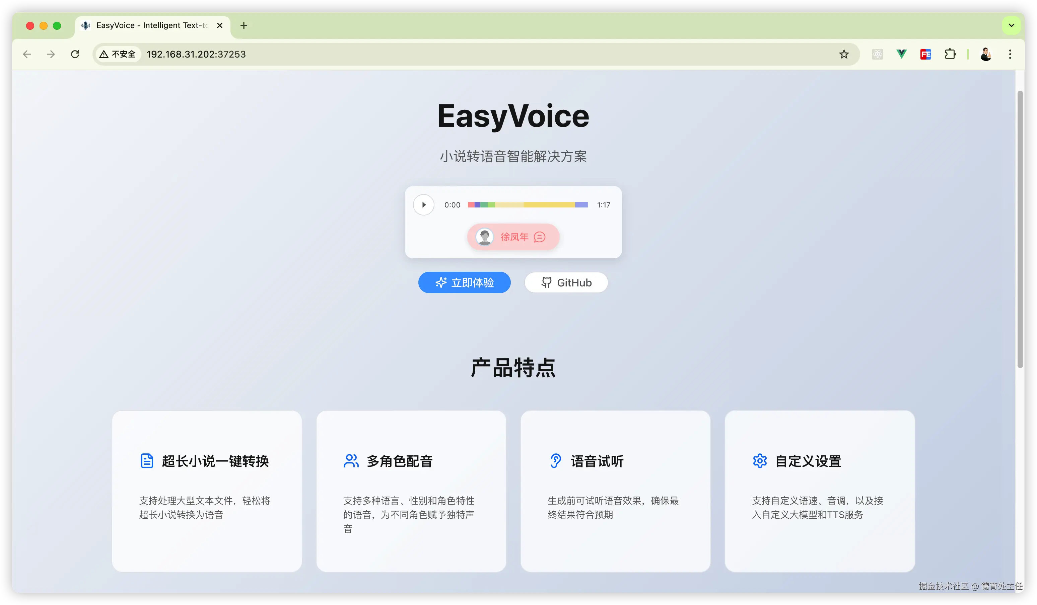The image size is (1037, 605).
Task: Click the 不安全 site security warning
Action: (x=118, y=54)
